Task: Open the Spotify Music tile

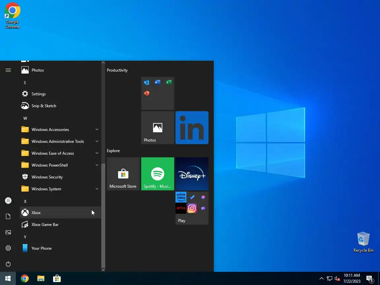Action: 158,174
